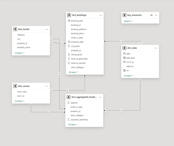Open more options for dim_hotels table
174x146 pixels.
click(x=47, y=29)
